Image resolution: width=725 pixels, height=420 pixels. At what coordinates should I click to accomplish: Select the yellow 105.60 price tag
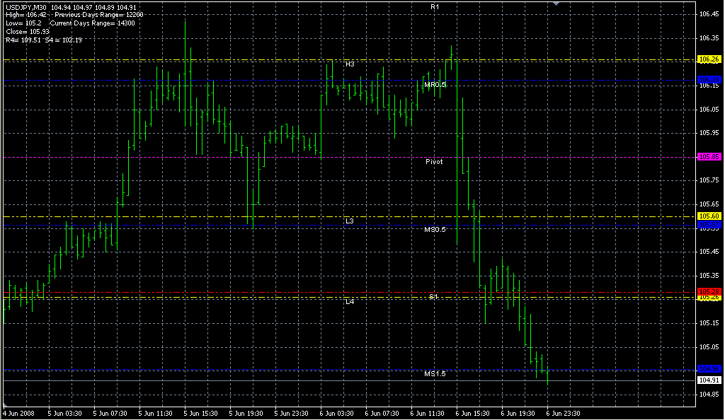(709, 216)
